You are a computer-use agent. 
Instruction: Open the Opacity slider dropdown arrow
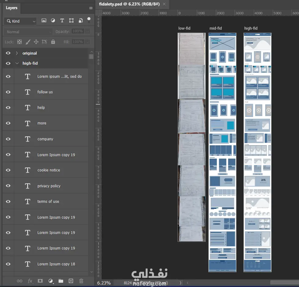(x=88, y=31)
